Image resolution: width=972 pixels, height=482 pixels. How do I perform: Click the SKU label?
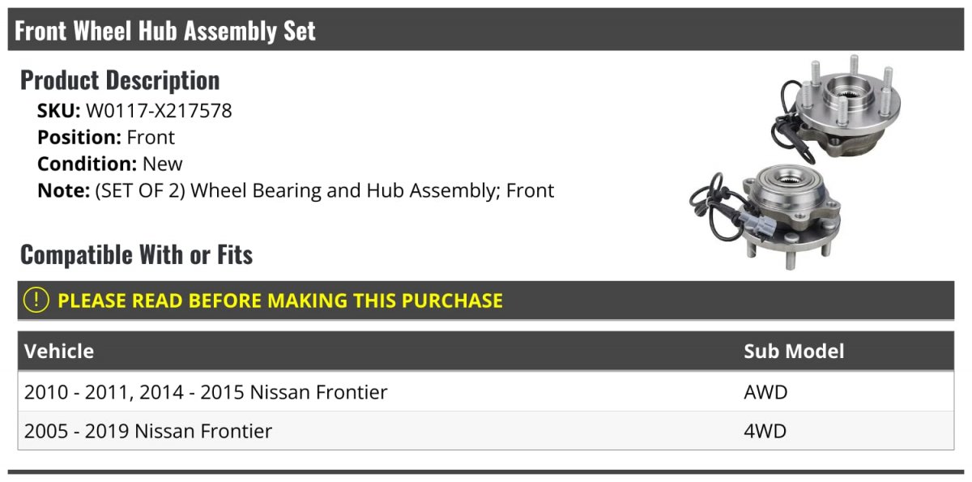click(x=59, y=110)
